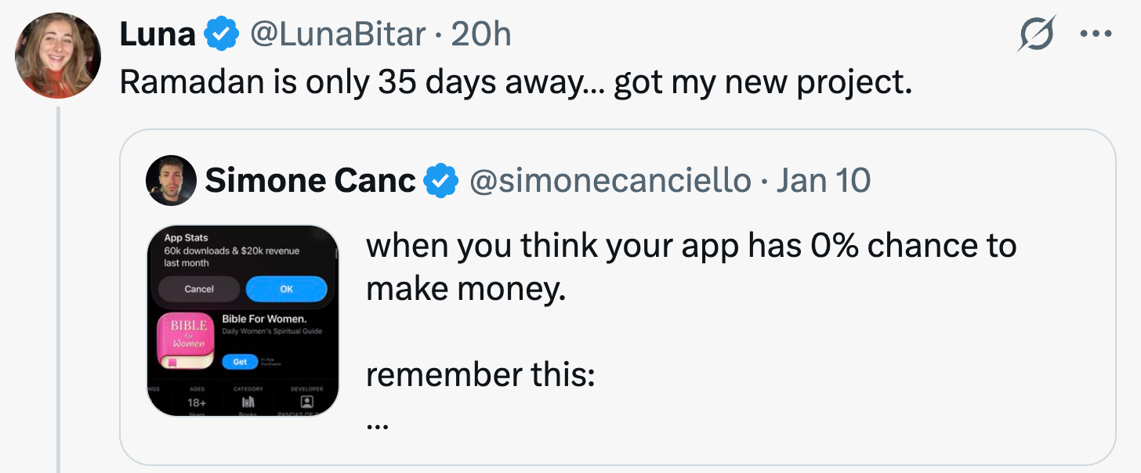Click the 20h timestamp on the tweet
Screen dimensions: 1141x473
(x=481, y=34)
